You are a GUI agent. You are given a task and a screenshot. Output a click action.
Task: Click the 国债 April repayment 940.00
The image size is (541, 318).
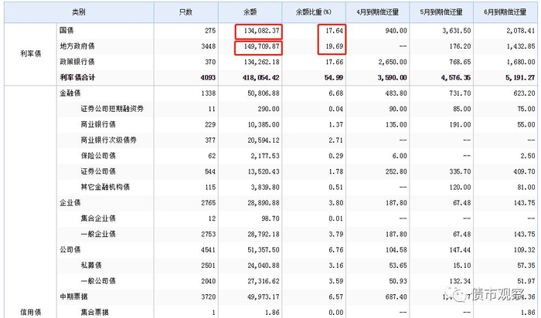396,31
